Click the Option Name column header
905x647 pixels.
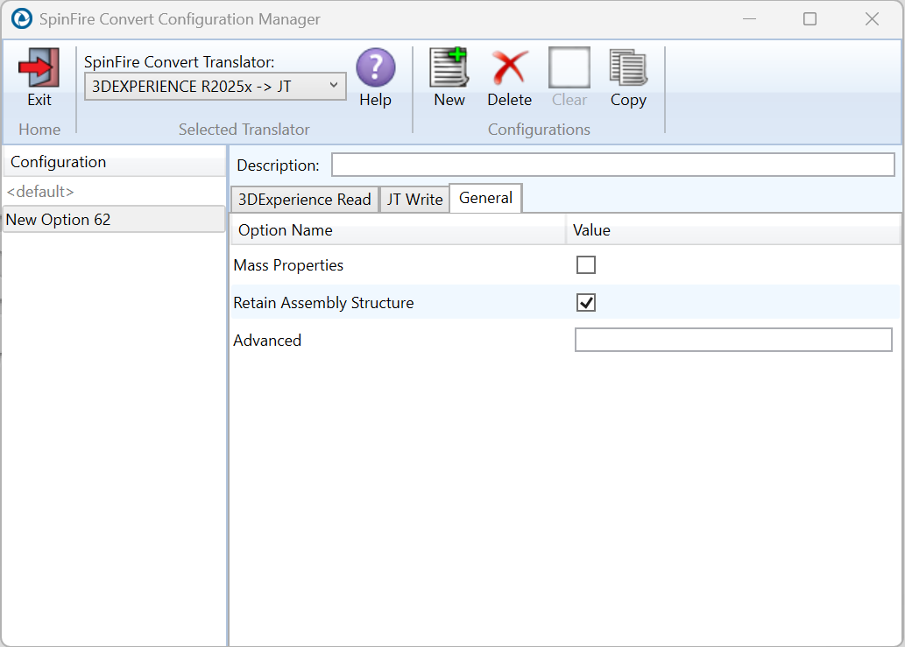pyautogui.click(x=399, y=230)
